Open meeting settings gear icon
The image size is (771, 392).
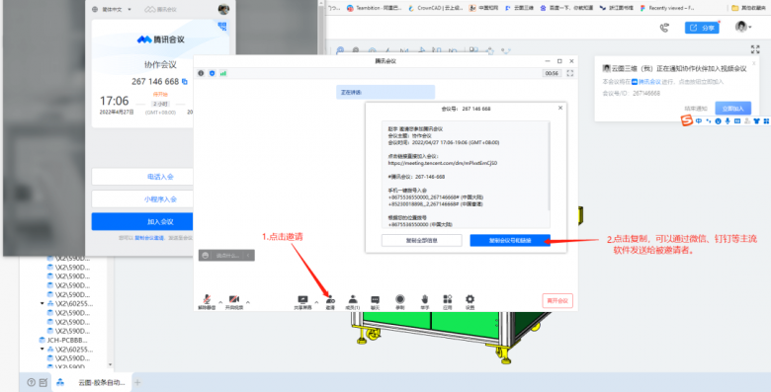tap(471, 301)
